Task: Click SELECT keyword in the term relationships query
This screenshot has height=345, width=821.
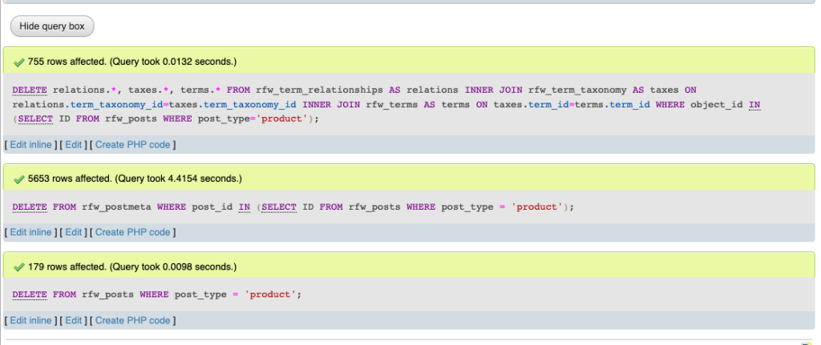Action: pyautogui.click(x=37, y=118)
